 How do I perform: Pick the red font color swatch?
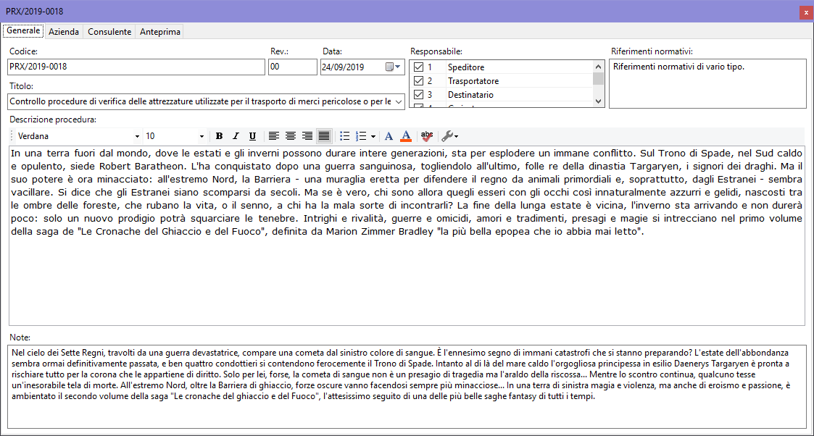(x=406, y=136)
